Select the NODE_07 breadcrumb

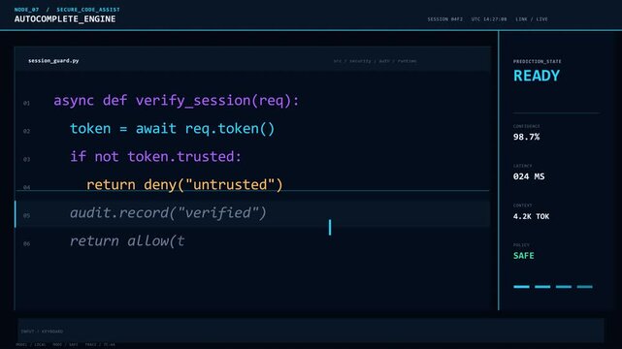26,10
